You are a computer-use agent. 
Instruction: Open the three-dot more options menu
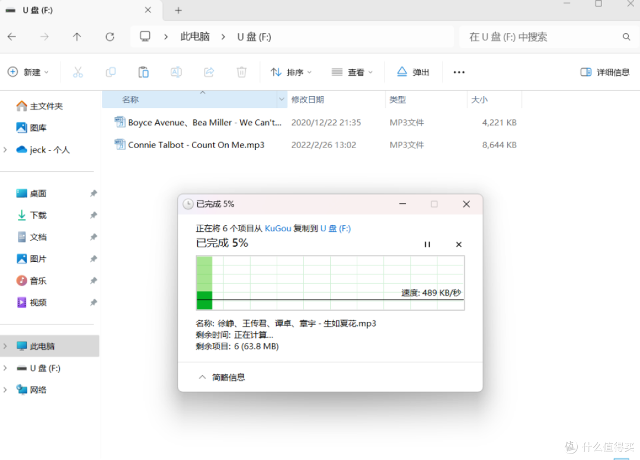[x=459, y=72]
